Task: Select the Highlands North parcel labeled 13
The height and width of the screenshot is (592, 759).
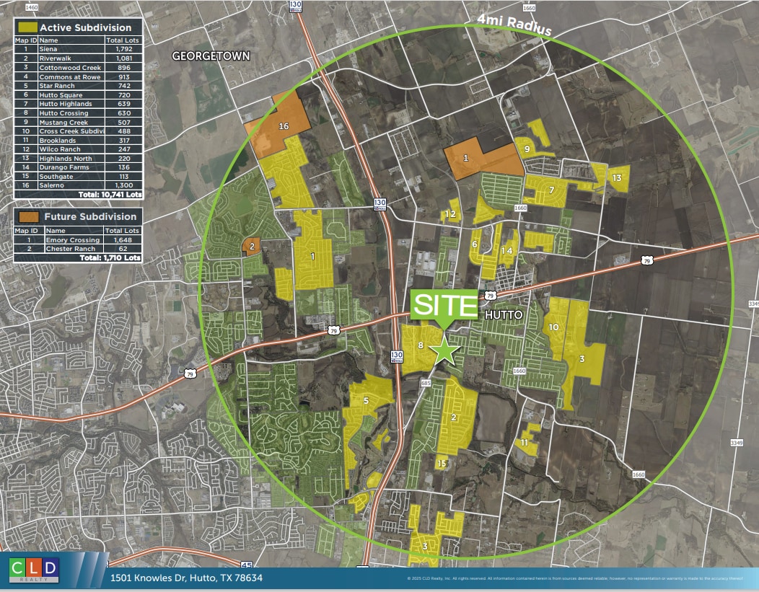Action: pos(615,178)
